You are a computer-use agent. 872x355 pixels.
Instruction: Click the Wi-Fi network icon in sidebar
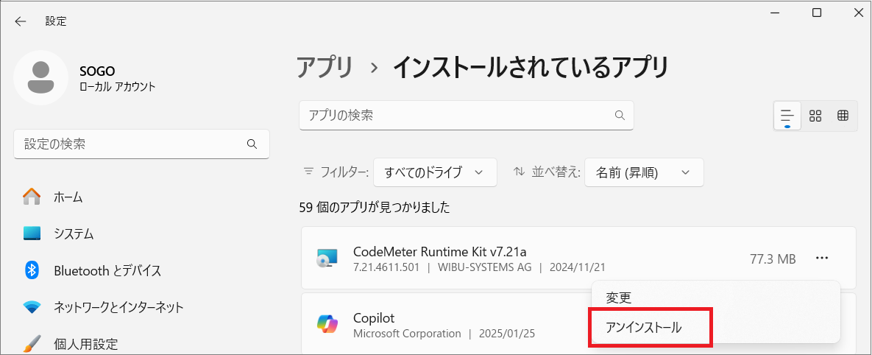point(32,306)
